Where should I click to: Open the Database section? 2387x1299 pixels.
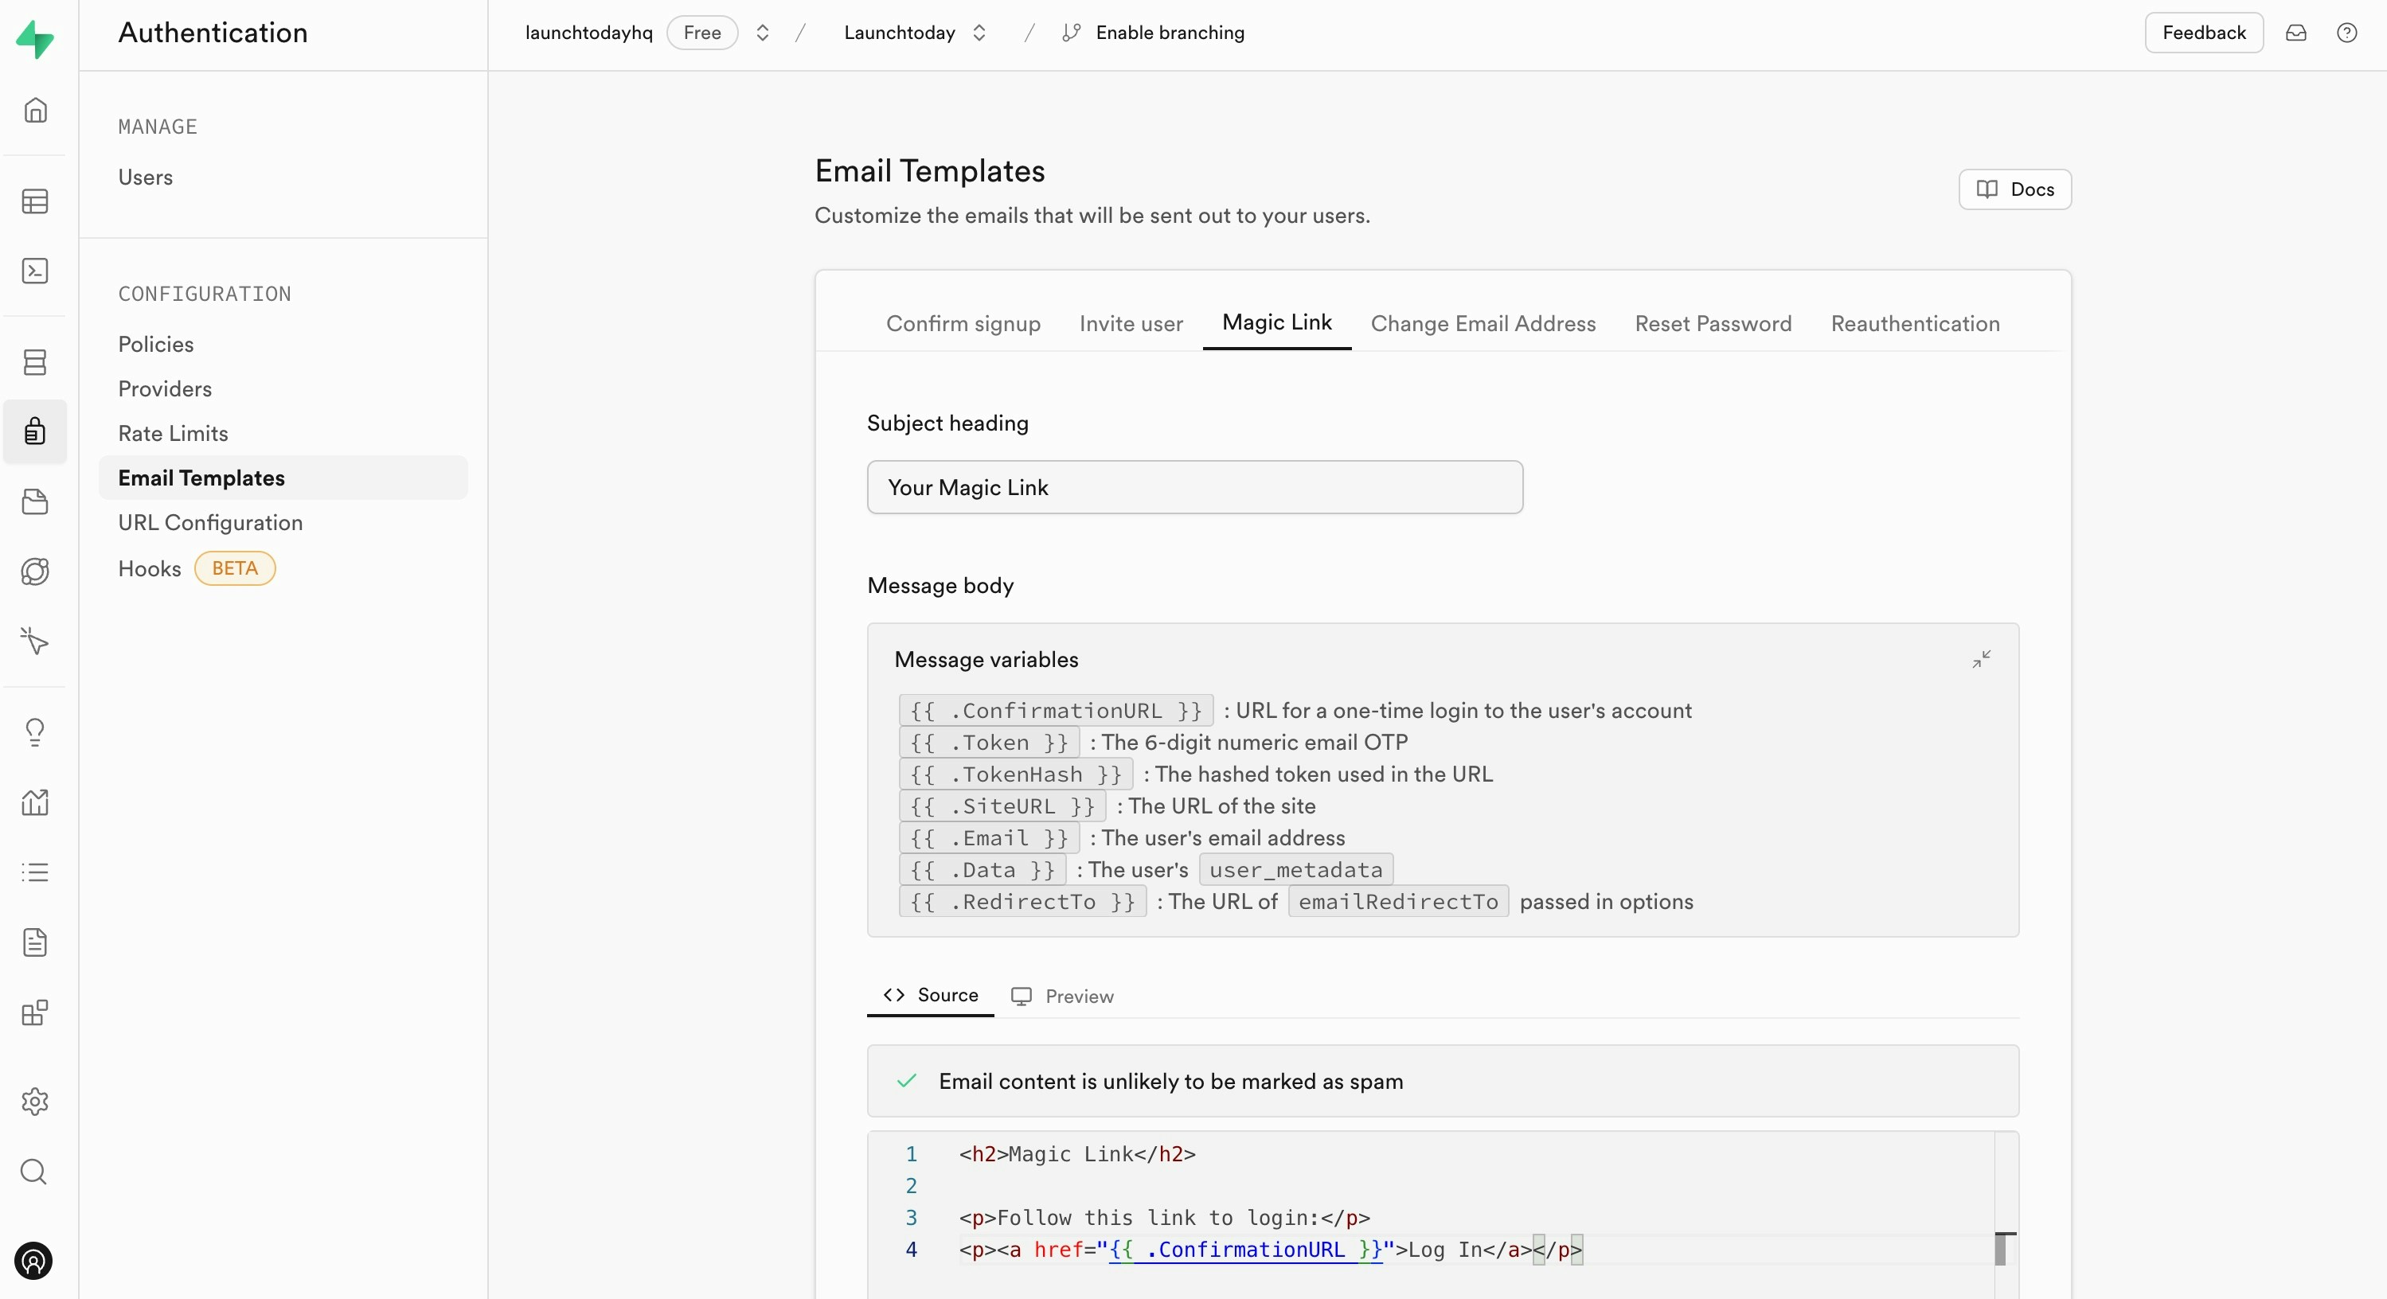click(x=35, y=361)
